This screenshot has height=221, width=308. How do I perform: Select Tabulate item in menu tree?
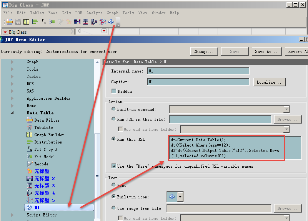[40, 127]
